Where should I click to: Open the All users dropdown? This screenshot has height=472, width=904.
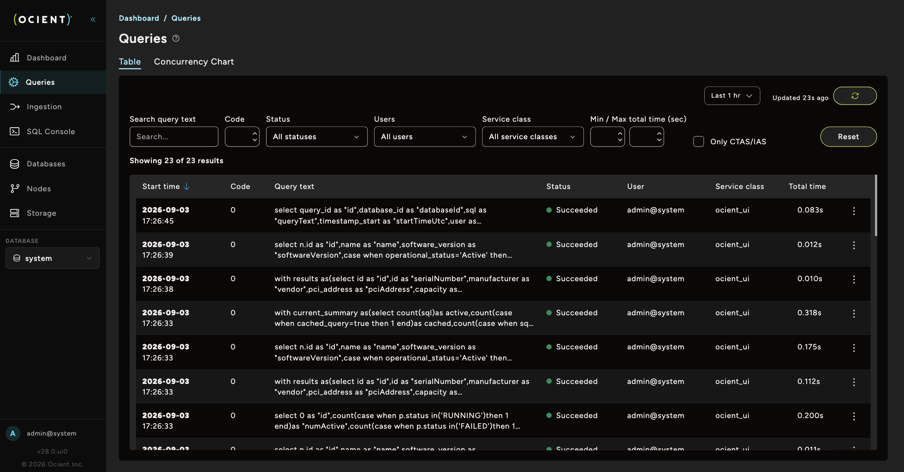coord(424,137)
